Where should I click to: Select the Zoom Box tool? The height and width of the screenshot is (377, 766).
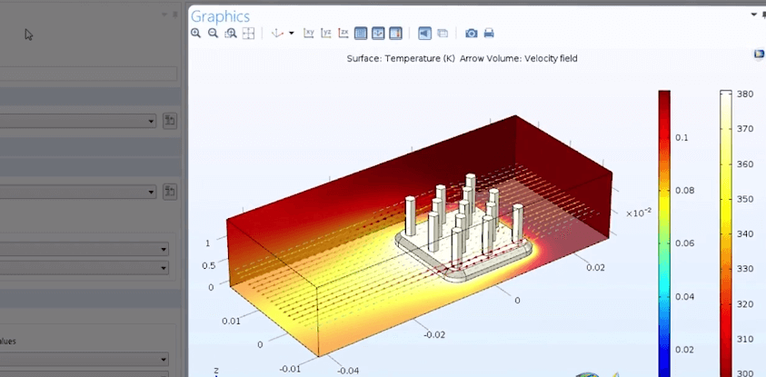[231, 34]
